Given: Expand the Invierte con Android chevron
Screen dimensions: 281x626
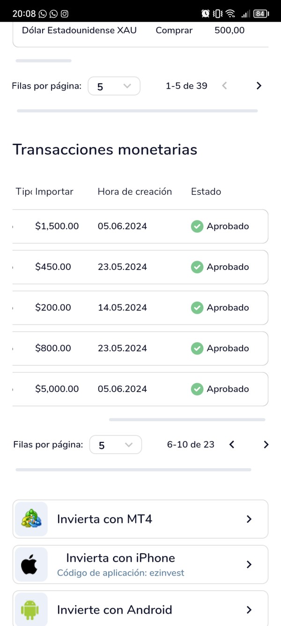Looking at the screenshot, I should 249,610.
